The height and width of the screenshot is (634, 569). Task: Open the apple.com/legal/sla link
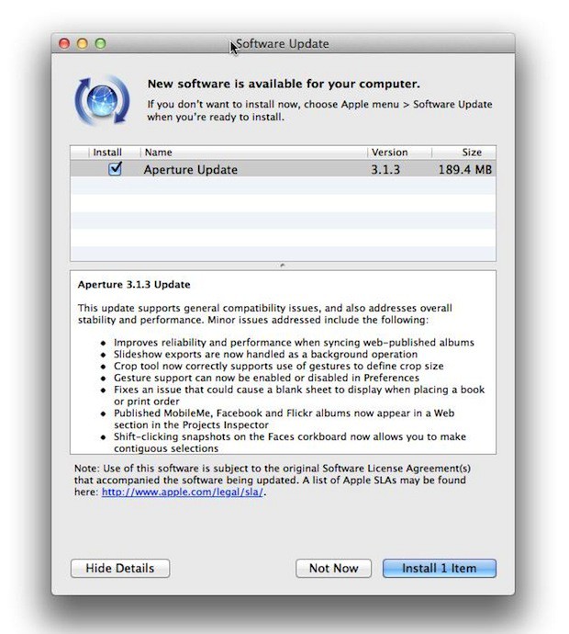pos(183,492)
